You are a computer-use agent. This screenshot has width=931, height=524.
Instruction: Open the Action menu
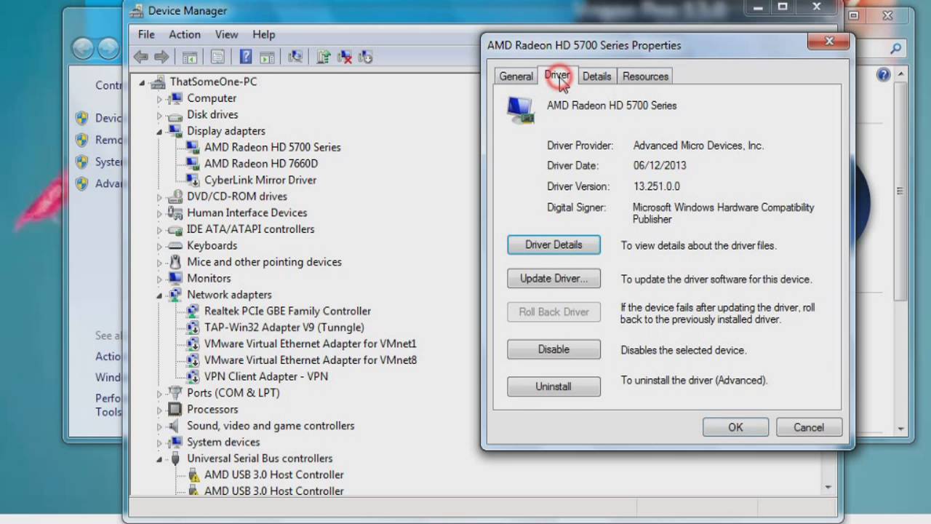185,34
